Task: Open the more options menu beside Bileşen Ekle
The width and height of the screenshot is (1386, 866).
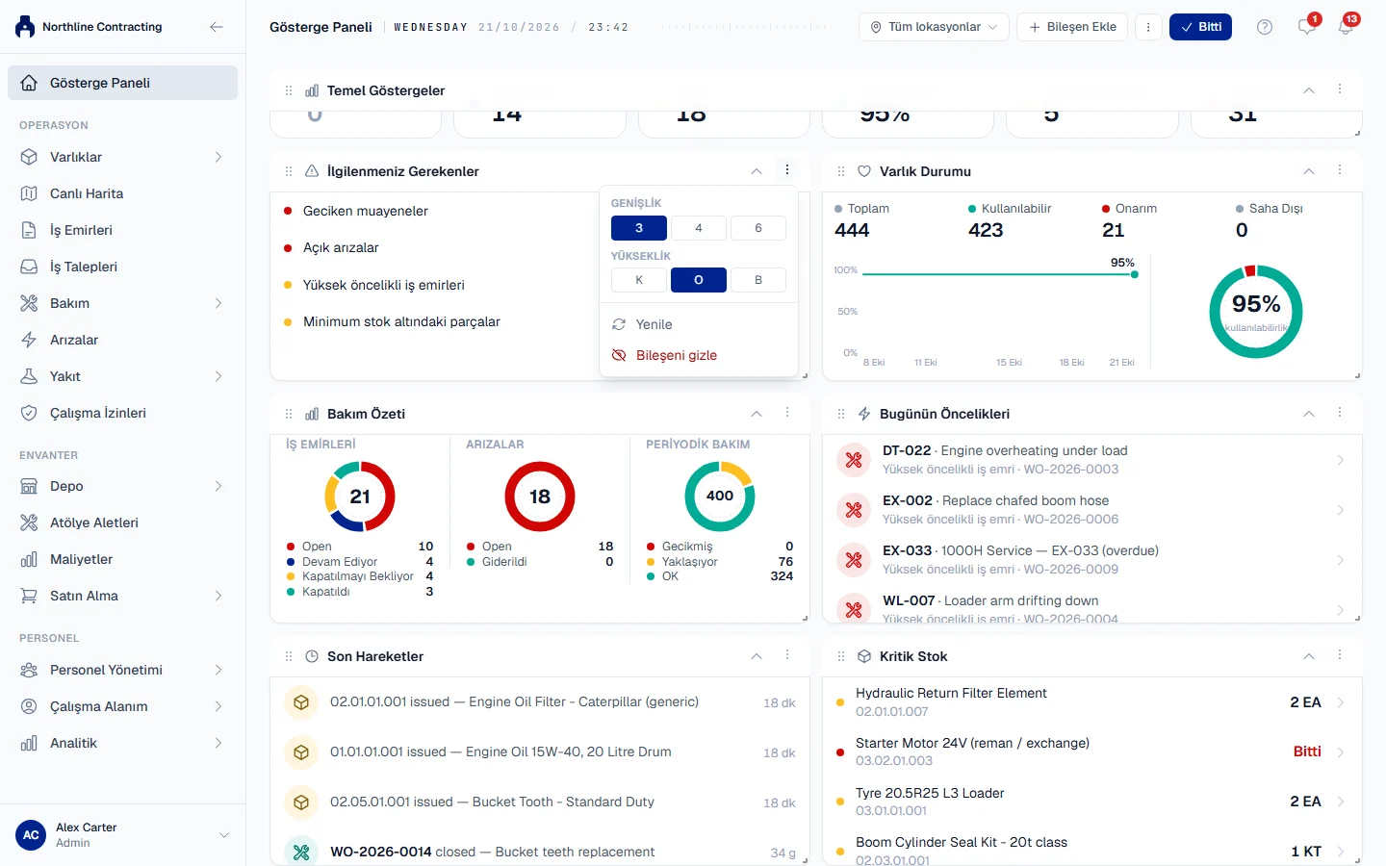Action: coord(1148,27)
